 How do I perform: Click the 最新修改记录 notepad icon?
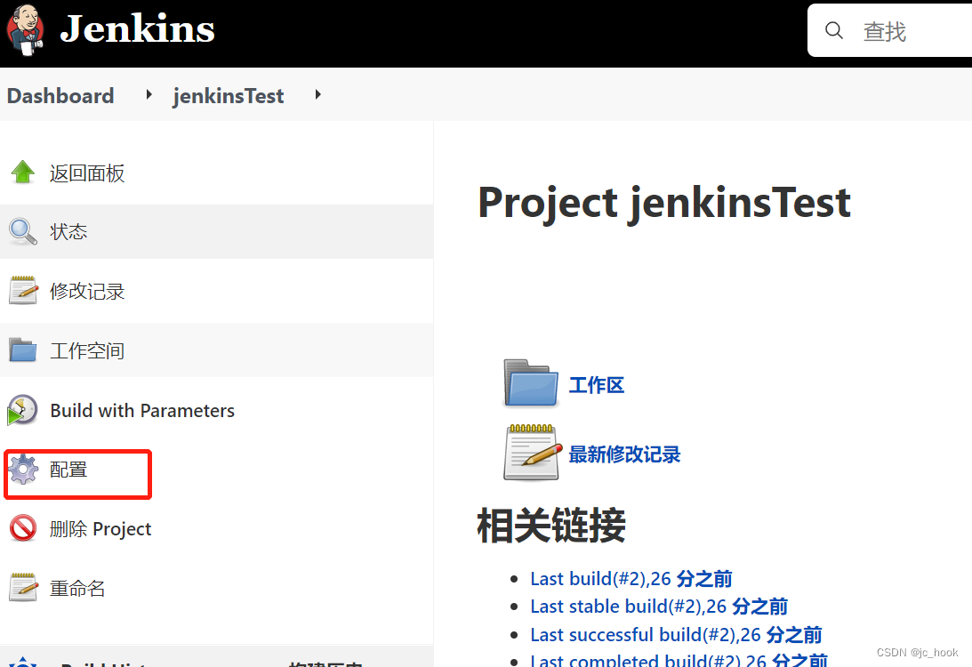pyautogui.click(x=533, y=453)
